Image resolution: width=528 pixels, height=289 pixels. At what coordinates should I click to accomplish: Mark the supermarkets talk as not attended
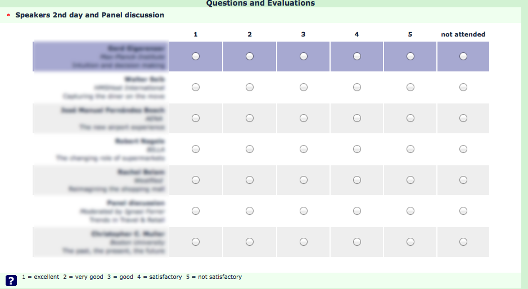point(463,149)
